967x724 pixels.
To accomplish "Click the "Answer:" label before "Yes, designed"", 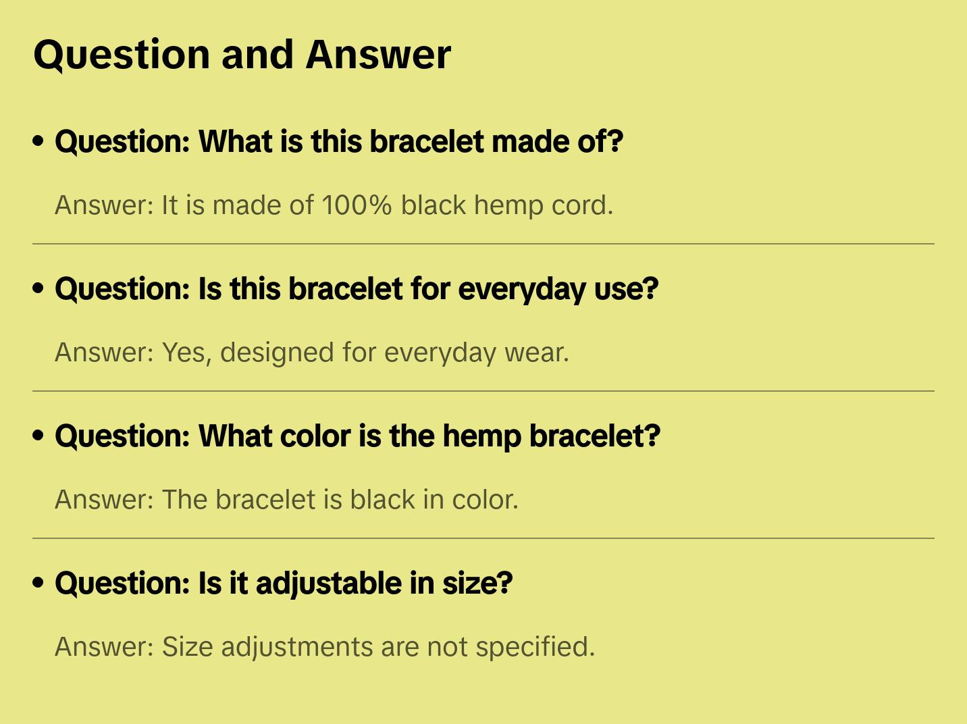I will pos(105,353).
